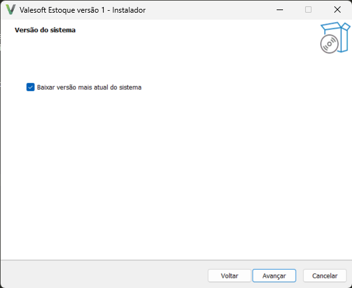
Task: Click the Valesoft V logo in title bar
Action: 11,9
